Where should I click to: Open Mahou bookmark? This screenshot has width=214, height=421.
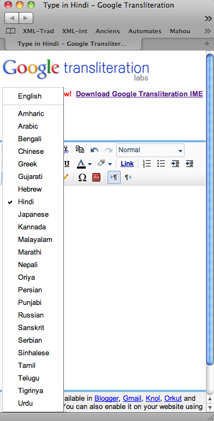(x=180, y=31)
